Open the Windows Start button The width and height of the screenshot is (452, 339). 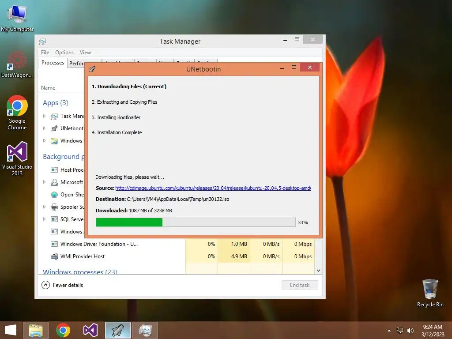pos(11,330)
